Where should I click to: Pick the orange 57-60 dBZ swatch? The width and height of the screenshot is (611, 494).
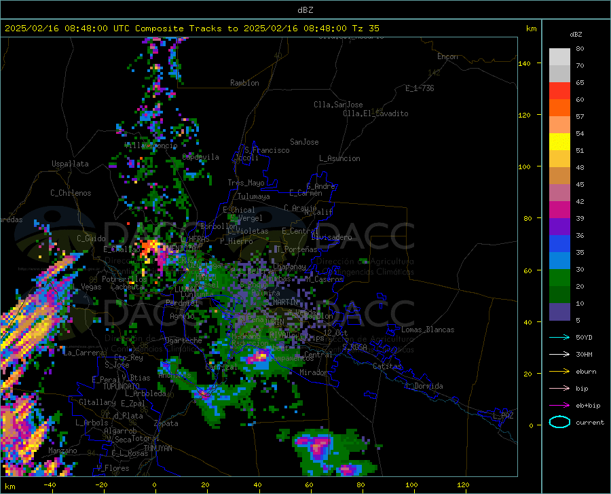559,108
